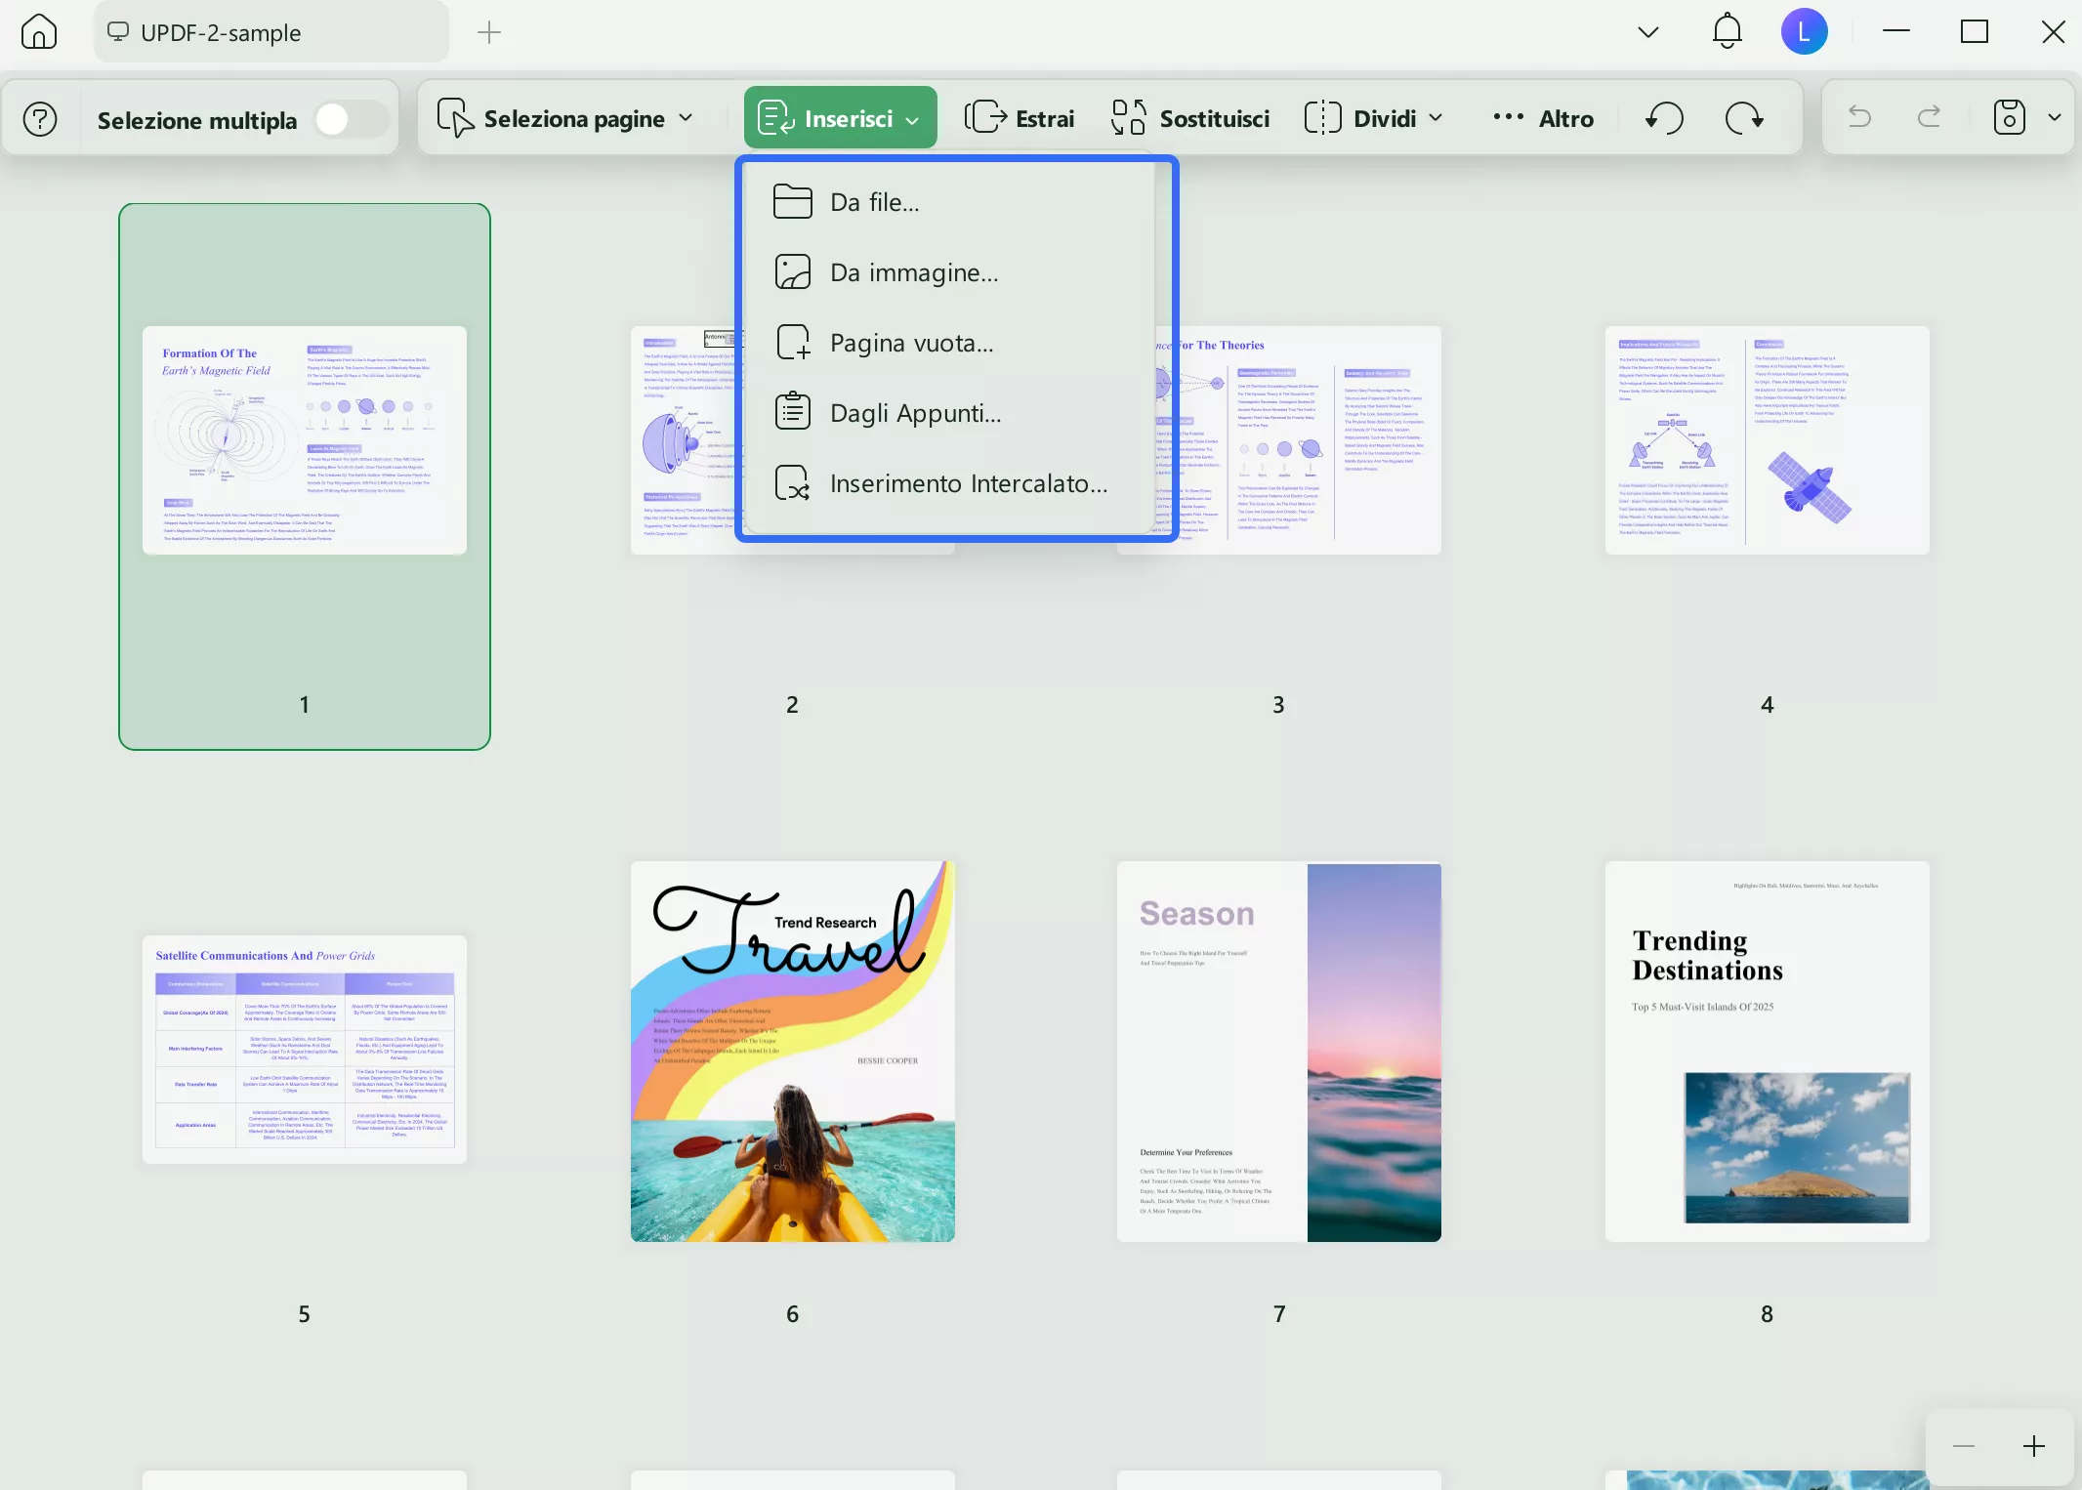Open the save options dropdown arrow
Screen dimensions: 2082x1490
point(2055,118)
